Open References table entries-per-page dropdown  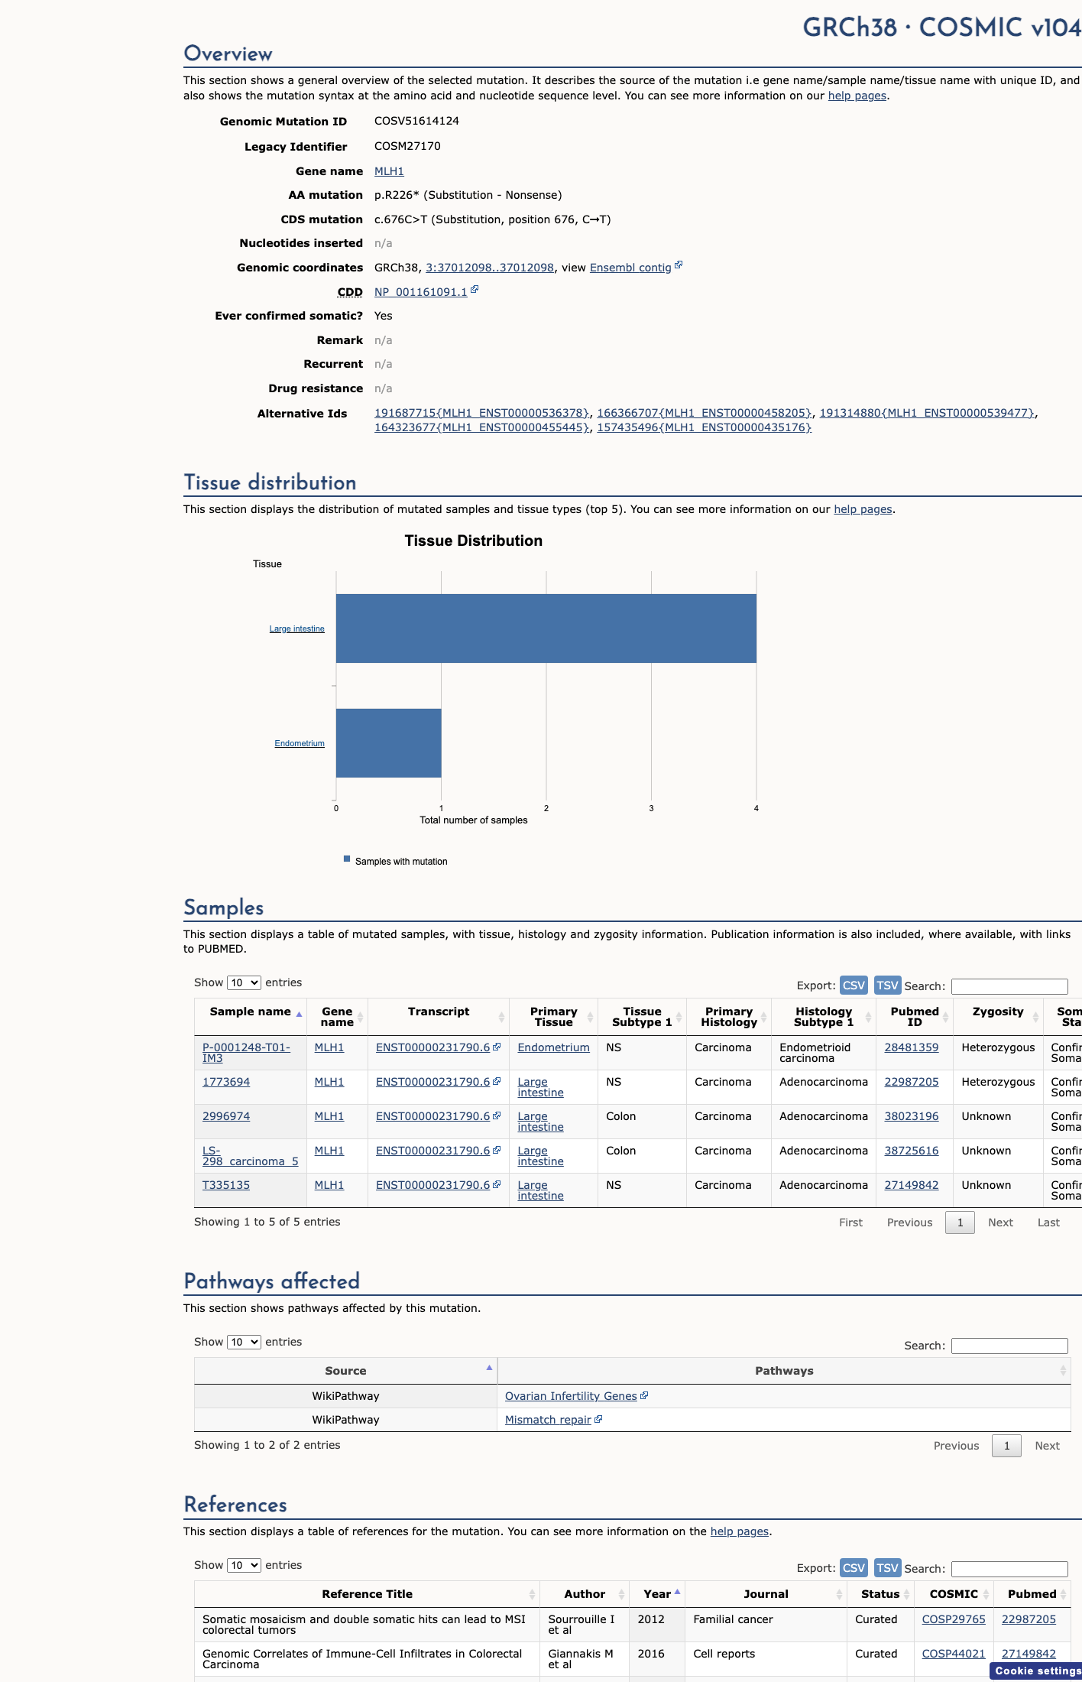[x=244, y=1566]
